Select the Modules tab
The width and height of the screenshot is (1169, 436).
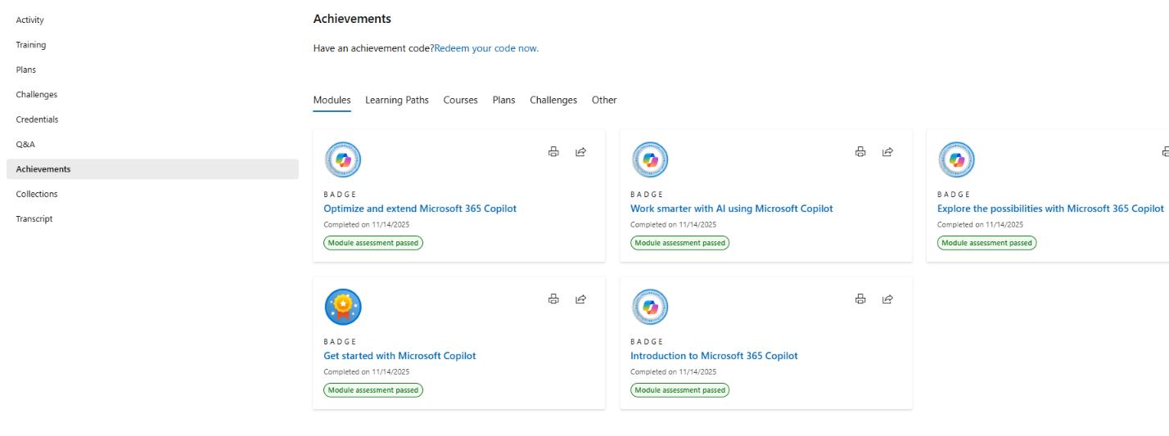click(332, 100)
